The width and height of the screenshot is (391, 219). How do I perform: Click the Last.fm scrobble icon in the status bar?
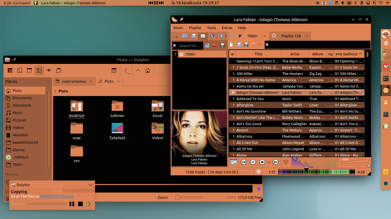tap(258, 172)
